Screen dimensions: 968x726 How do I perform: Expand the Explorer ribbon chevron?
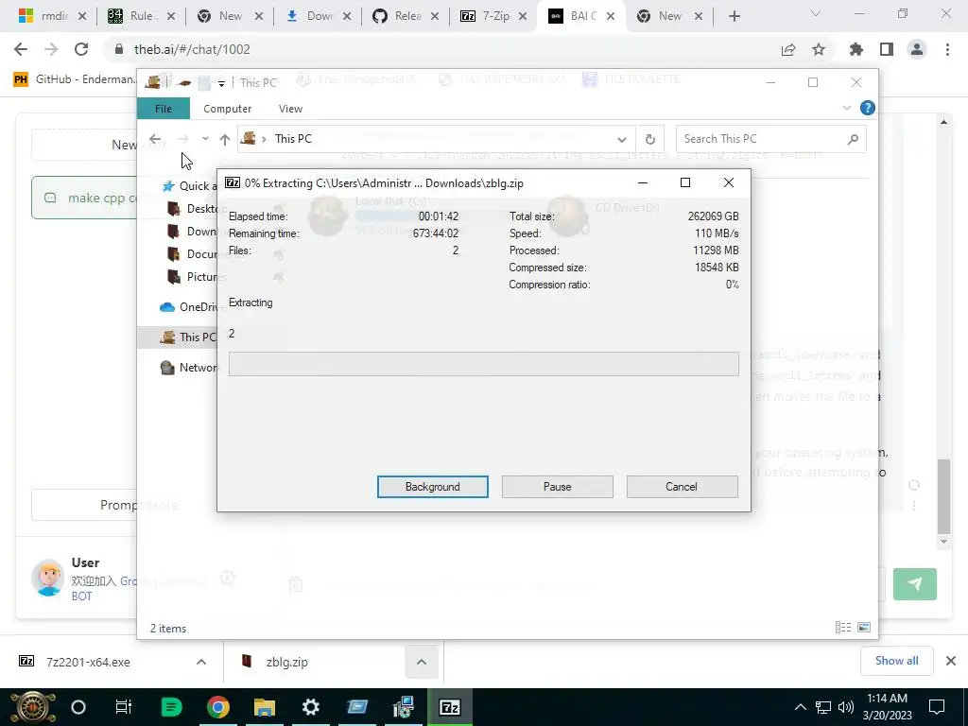pyautogui.click(x=846, y=108)
